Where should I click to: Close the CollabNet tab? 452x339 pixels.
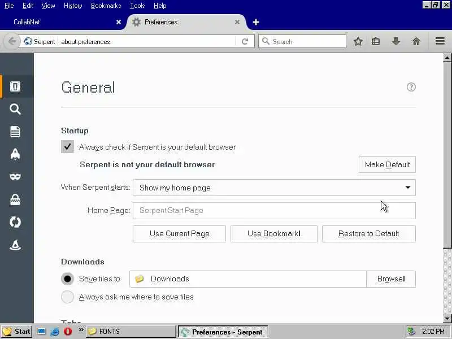pos(119,22)
